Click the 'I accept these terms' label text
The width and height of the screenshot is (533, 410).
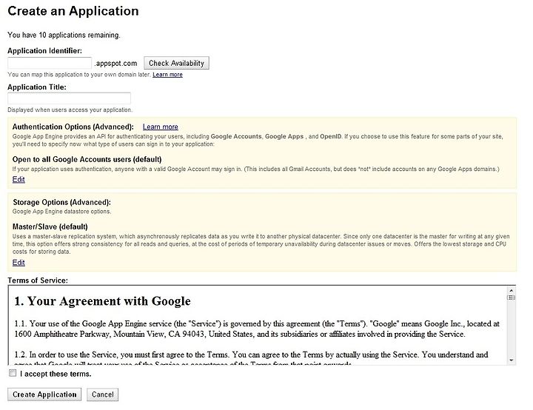(56, 374)
